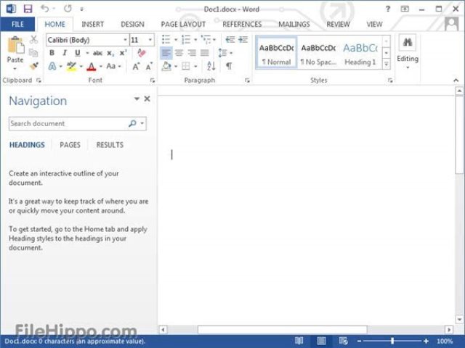Apply Text Effects icon
This screenshot has height=348, width=465.
(x=52, y=66)
